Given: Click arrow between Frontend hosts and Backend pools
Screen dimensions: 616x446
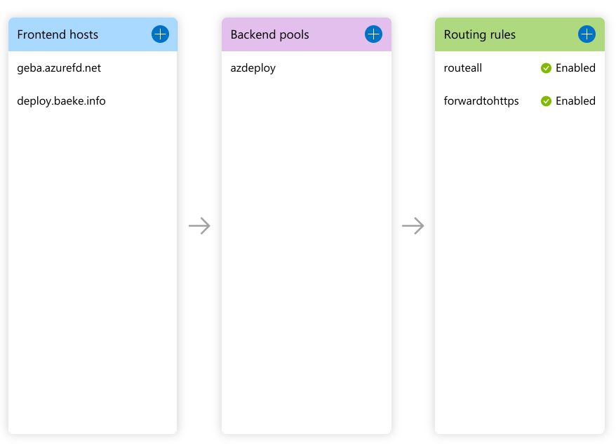Looking at the screenshot, I should tap(199, 226).
